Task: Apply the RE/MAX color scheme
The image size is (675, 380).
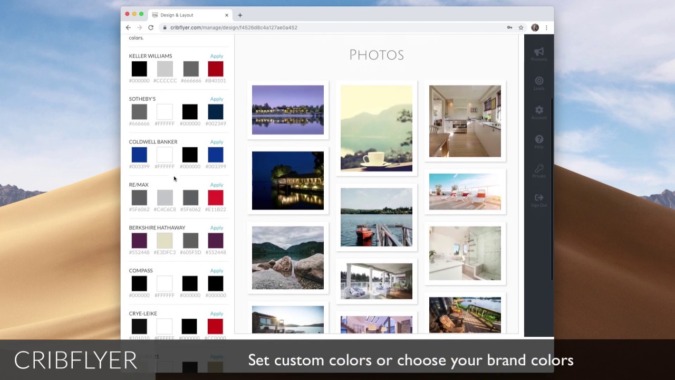Action: [216, 185]
